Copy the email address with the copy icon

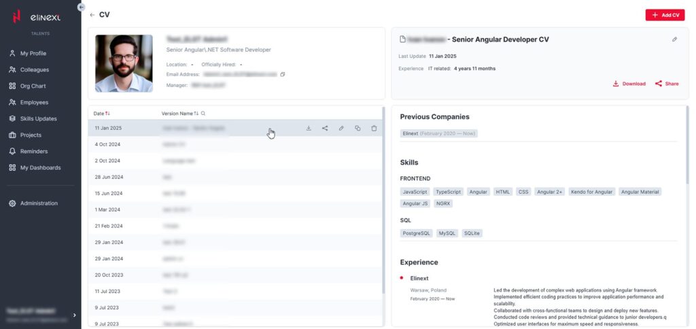point(283,75)
